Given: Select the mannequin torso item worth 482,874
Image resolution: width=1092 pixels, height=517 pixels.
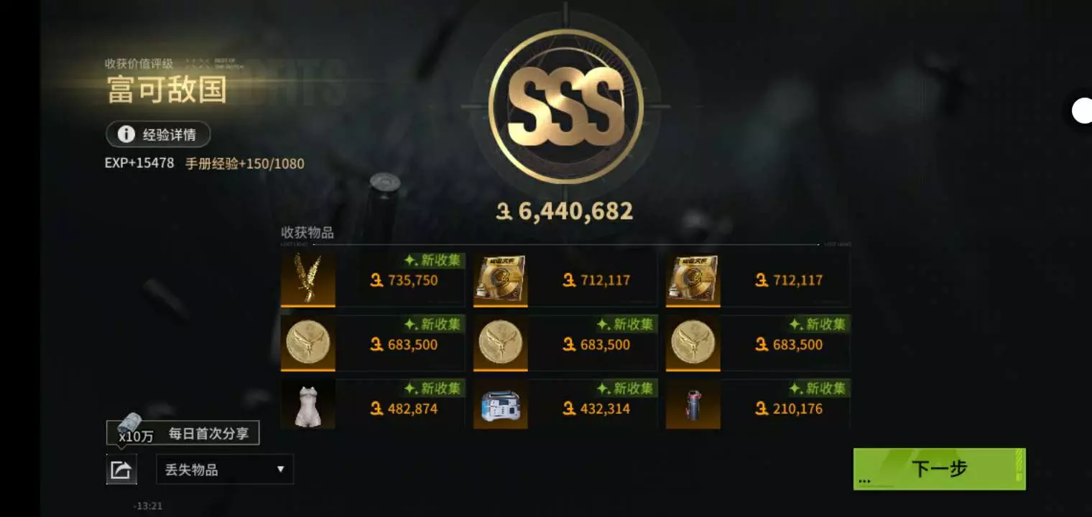Looking at the screenshot, I should pyautogui.click(x=307, y=404).
